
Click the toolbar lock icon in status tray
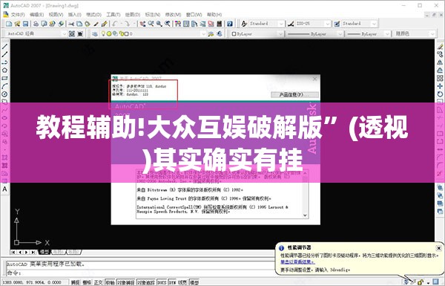[x=421, y=282]
